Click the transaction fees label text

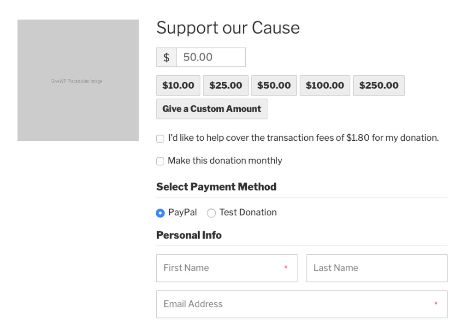point(303,138)
